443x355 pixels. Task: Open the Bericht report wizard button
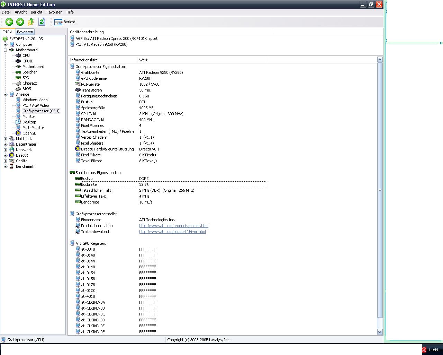tap(65, 22)
